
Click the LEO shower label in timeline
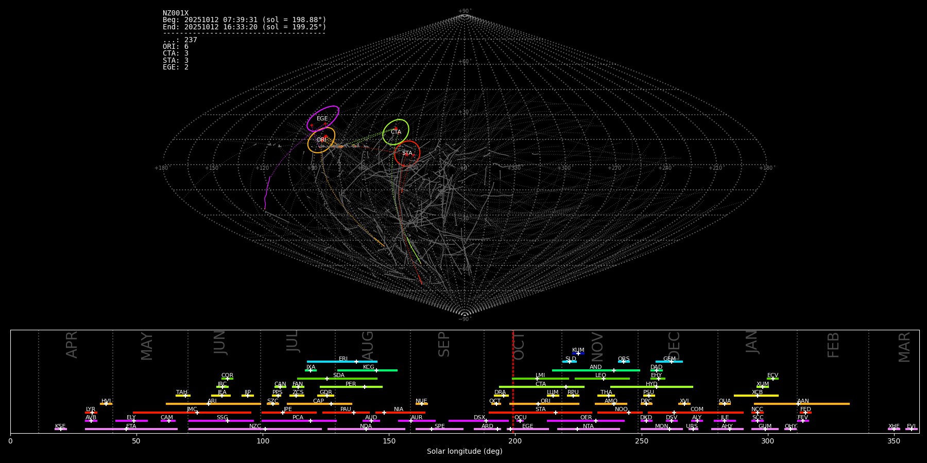click(x=601, y=376)
